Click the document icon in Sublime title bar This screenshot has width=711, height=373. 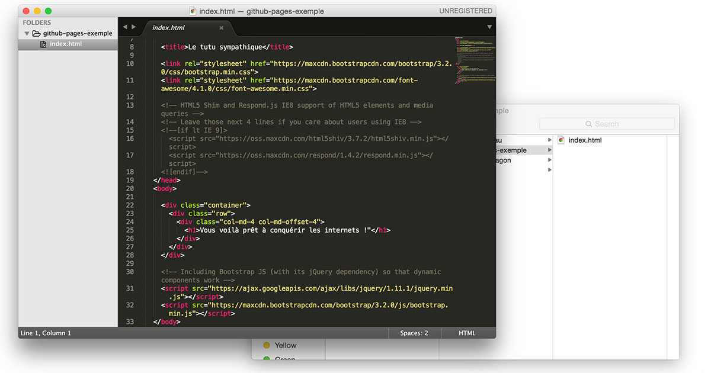tap(193, 11)
